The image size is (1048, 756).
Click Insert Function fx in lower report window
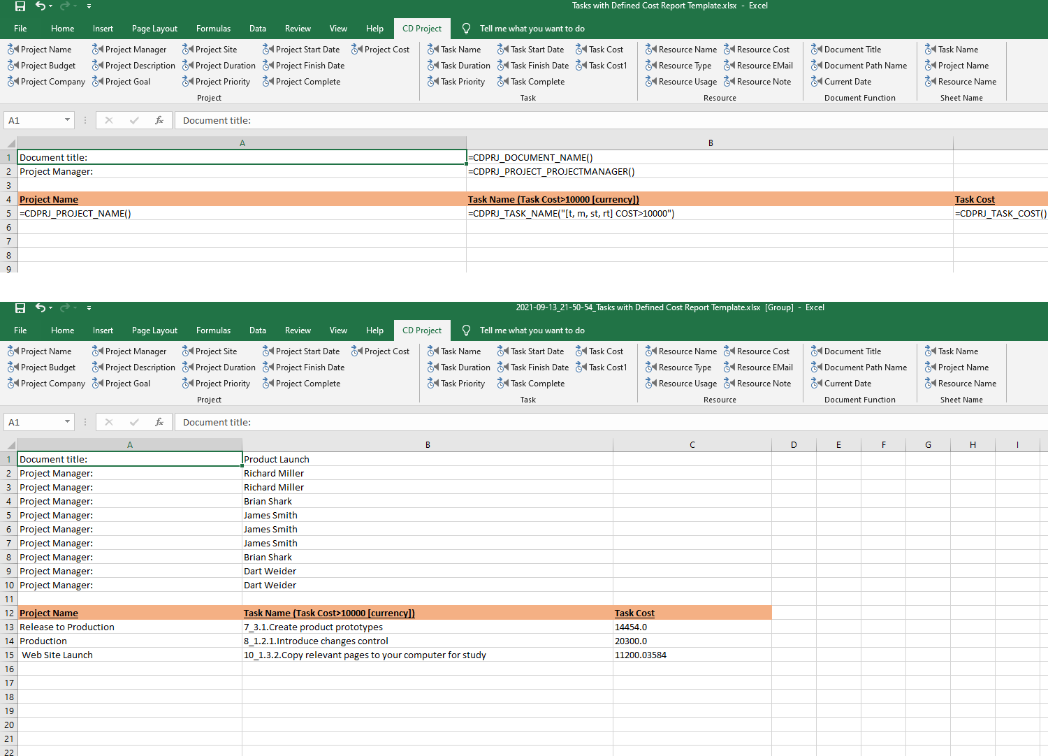(159, 422)
